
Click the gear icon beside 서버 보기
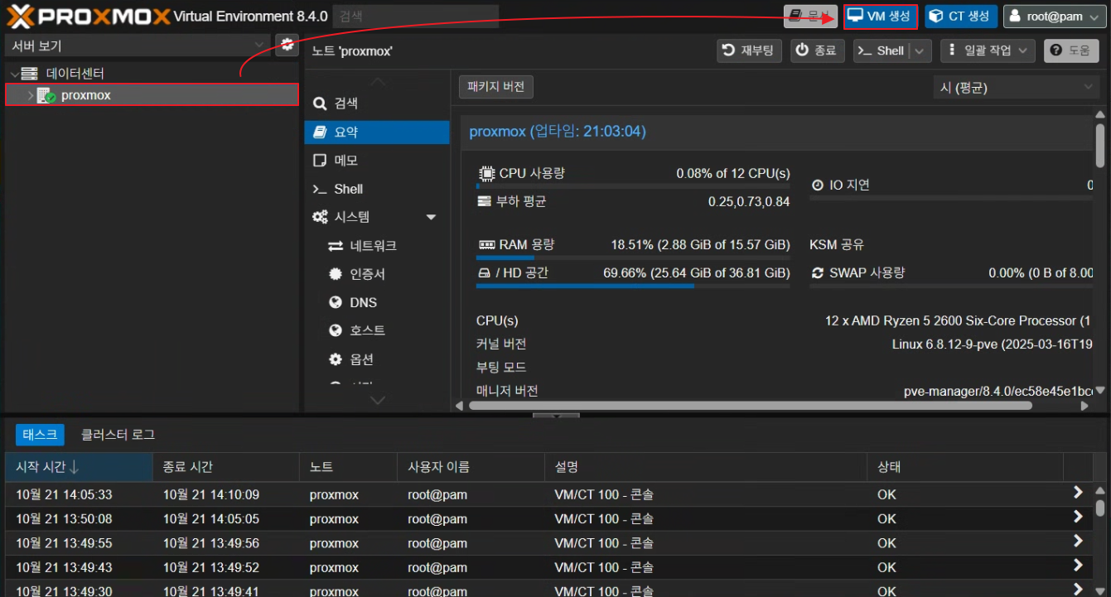coord(287,45)
